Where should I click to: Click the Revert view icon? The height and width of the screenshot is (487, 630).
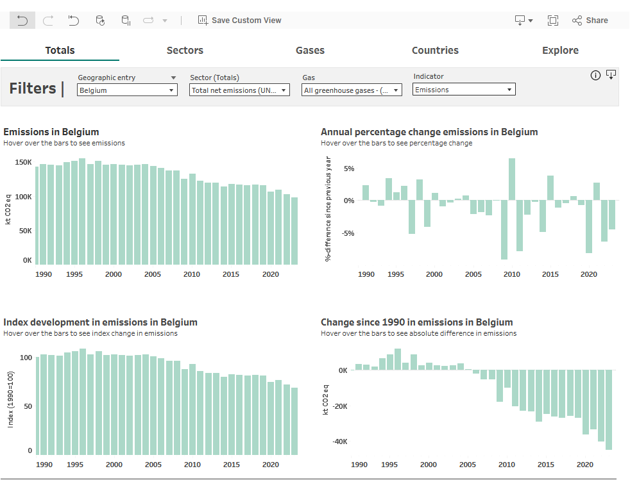point(74,21)
